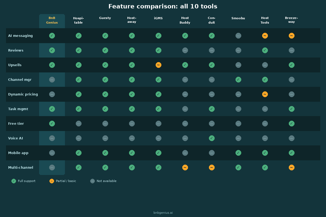The width and height of the screenshot is (326, 217).
Task: Click the Upsells unavailable icon for Host Tools
Action: coord(265,65)
